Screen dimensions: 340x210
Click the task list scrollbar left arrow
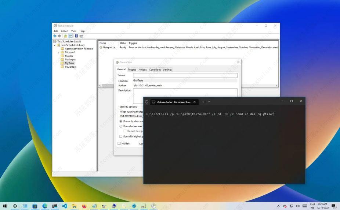click(x=100, y=86)
